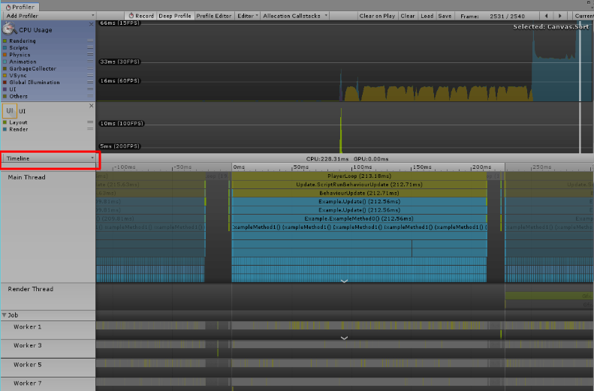This screenshot has height=391, width=594.
Task: Click the Worker 3 label
Action: coord(27,345)
